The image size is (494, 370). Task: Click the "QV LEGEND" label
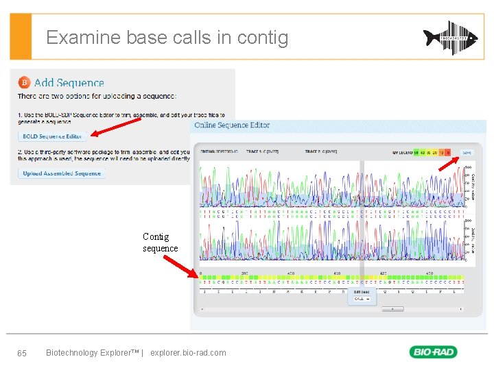[x=402, y=153]
